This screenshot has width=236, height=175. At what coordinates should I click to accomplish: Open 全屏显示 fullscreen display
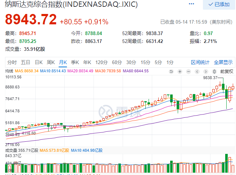pyautogui.click(x=223, y=62)
